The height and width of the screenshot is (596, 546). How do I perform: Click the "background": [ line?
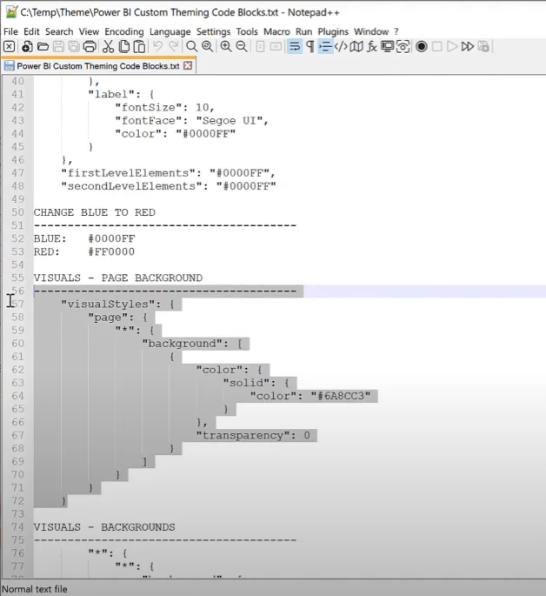tap(192, 344)
